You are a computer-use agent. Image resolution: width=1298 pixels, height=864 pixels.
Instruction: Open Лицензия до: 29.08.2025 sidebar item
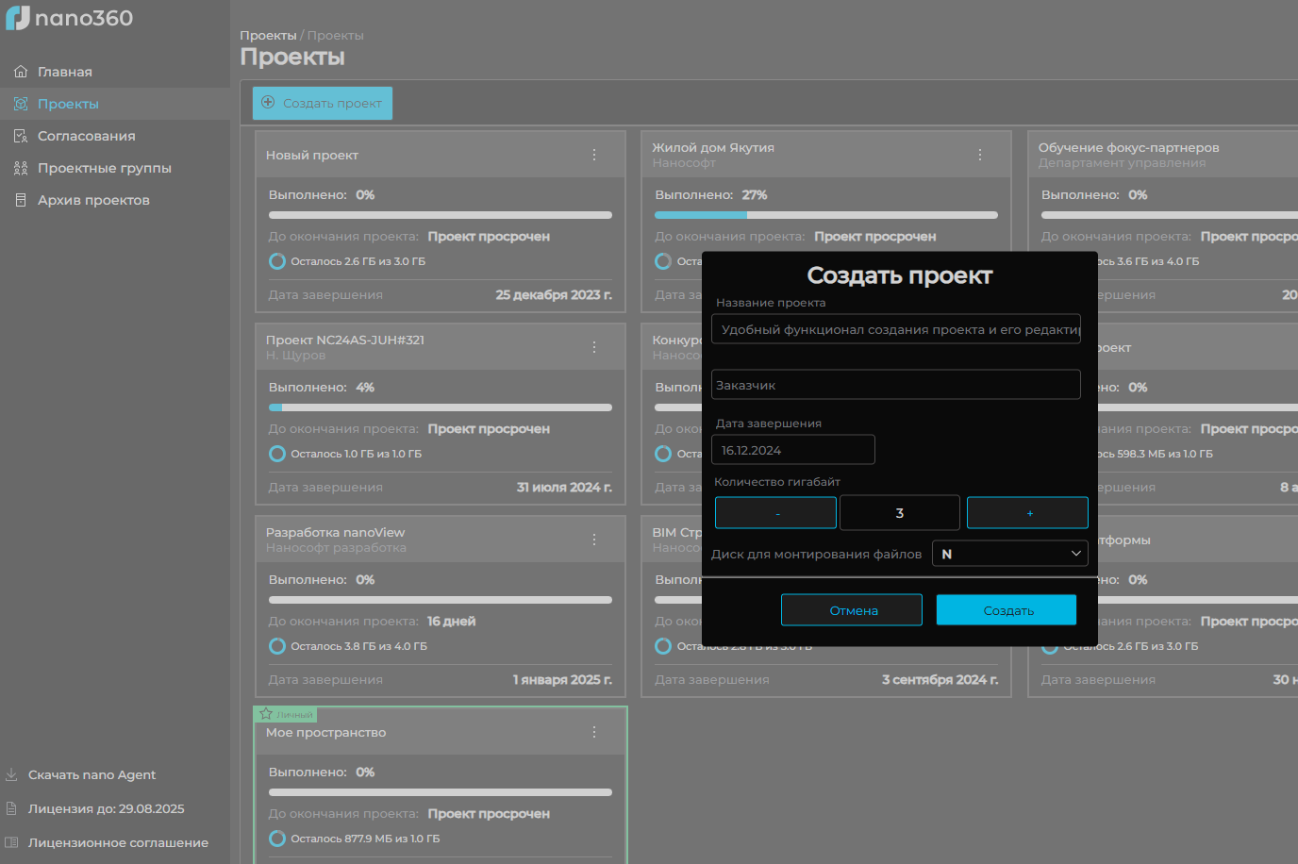tap(106, 808)
